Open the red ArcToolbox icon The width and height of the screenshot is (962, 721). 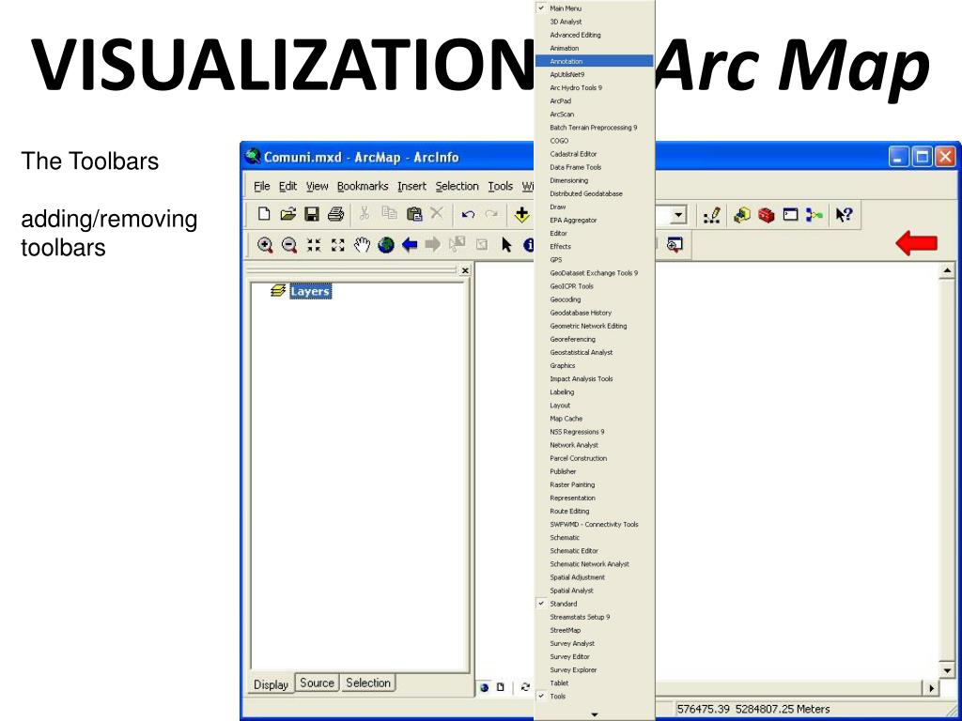pyautogui.click(x=766, y=215)
